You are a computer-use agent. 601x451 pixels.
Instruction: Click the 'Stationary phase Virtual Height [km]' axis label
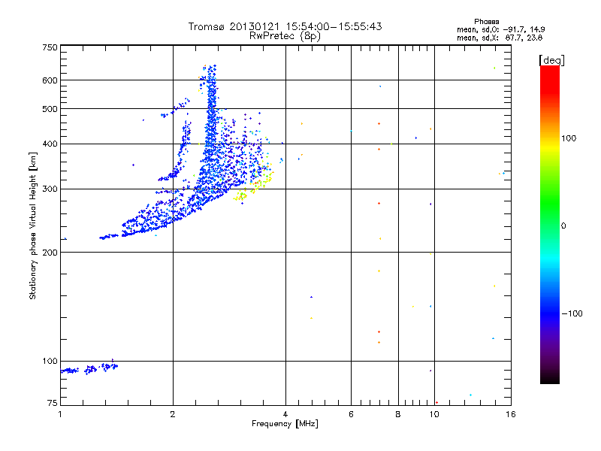pyautogui.click(x=32, y=226)
